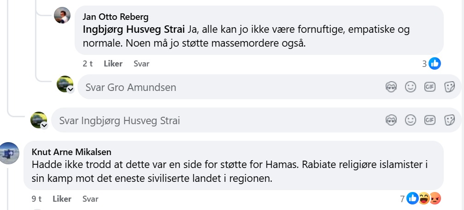Like Knut Arne Mikalsen's comment
464x210 pixels.
coord(62,198)
